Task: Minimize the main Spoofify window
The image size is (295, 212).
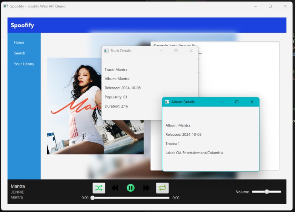Action: pyautogui.click(x=255, y=6)
